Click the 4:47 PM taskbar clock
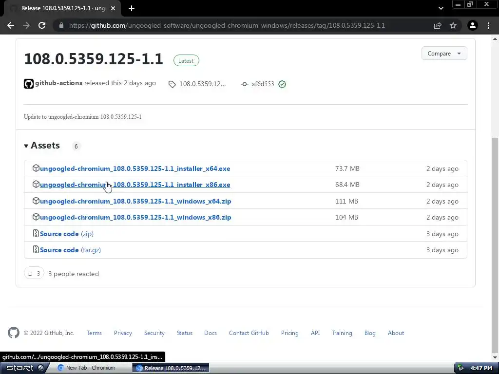This screenshot has width=499, height=374. tap(481, 368)
